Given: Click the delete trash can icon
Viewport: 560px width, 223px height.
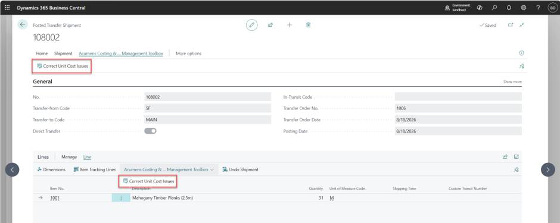Looking at the screenshot, I should pyautogui.click(x=308, y=25).
